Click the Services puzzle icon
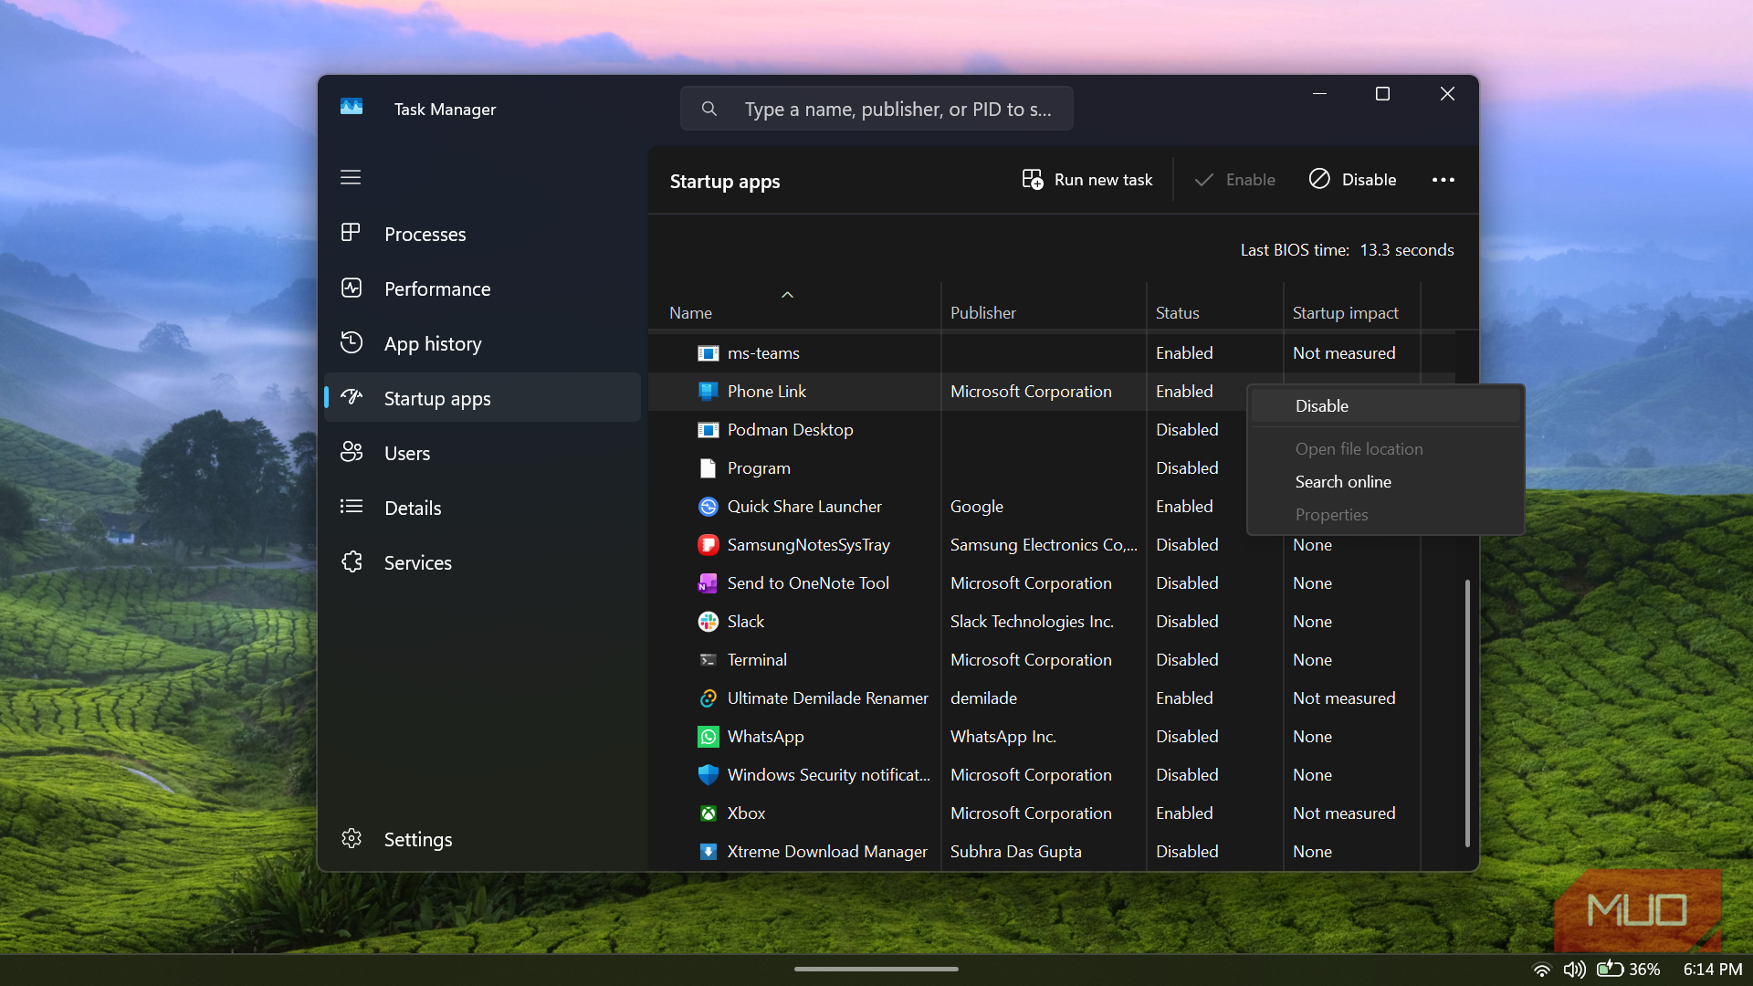This screenshot has height=986, width=1753. point(351,561)
